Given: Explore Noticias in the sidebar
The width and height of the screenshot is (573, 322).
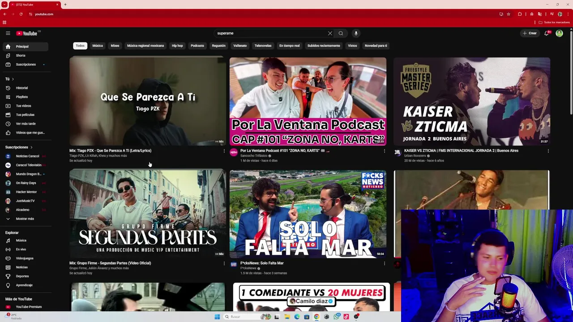Looking at the screenshot, I should 26,267.
